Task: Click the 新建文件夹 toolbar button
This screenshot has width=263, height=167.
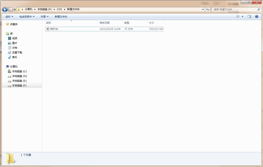Action: click(x=61, y=16)
